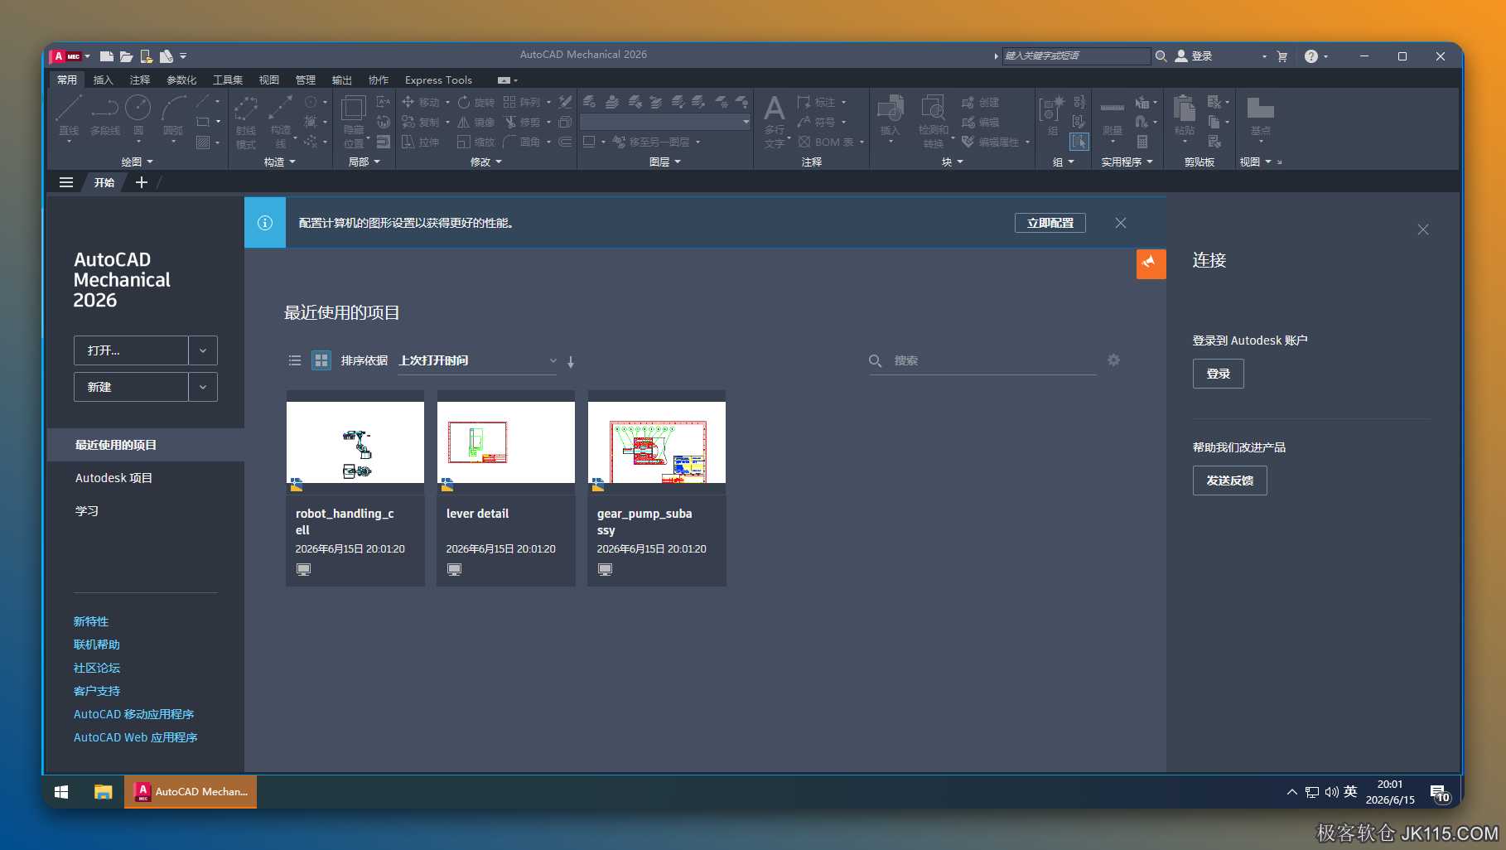The image size is (1506, 850).
Task: Click the Scale (缩放) tool
Action: (x=476, y=142)
